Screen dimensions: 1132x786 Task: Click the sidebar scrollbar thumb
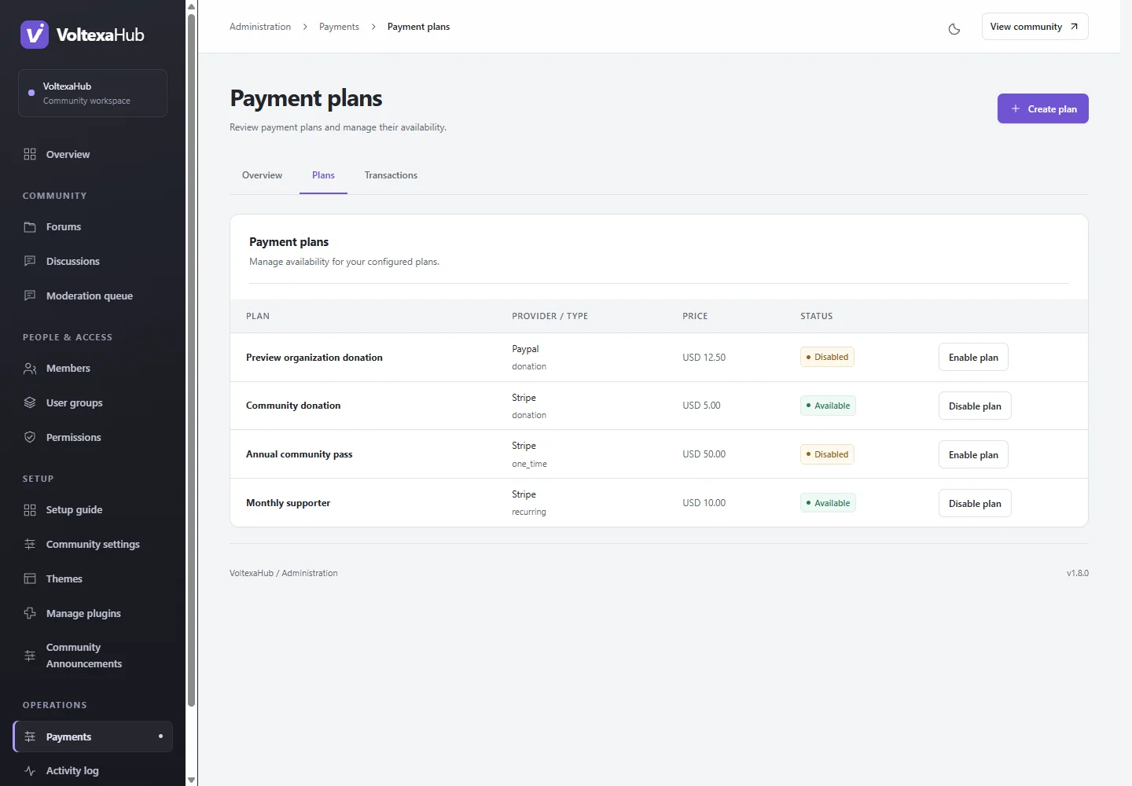191,360
